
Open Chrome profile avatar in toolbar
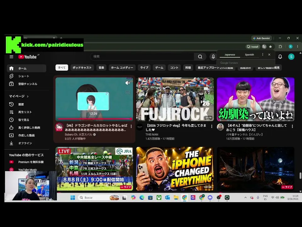coord(290,47)
